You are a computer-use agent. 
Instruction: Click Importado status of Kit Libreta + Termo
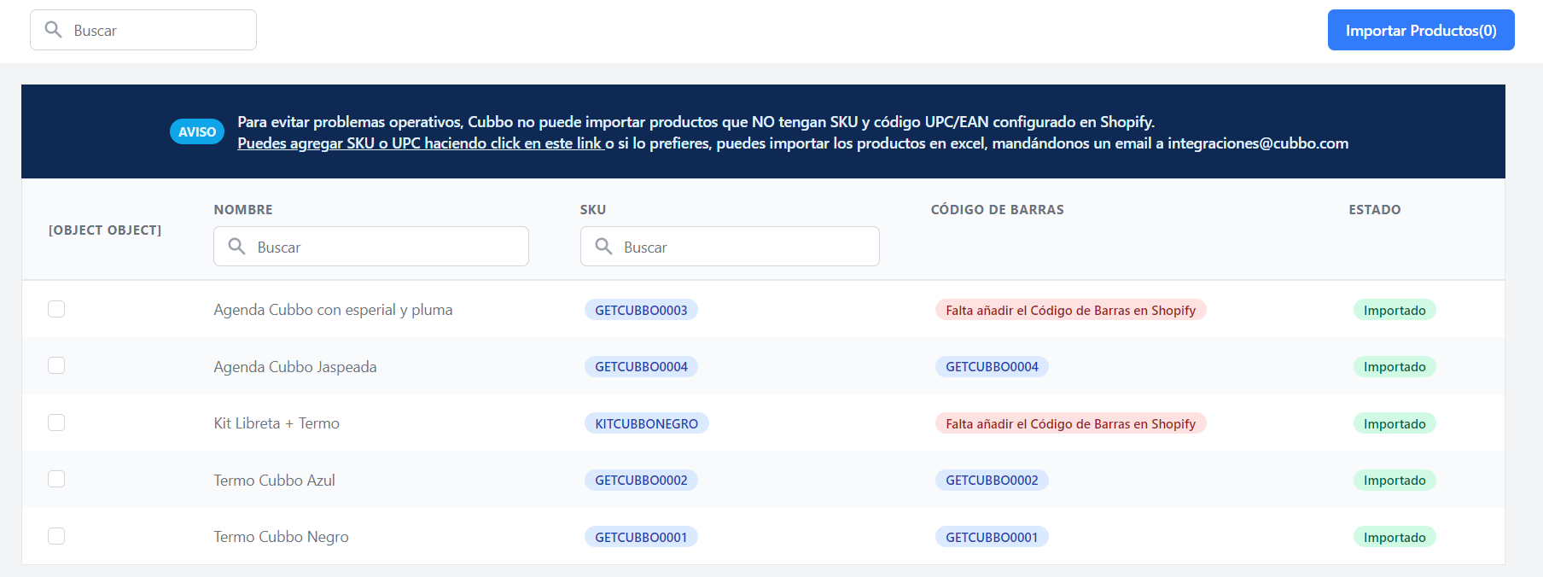[1395, 423]
